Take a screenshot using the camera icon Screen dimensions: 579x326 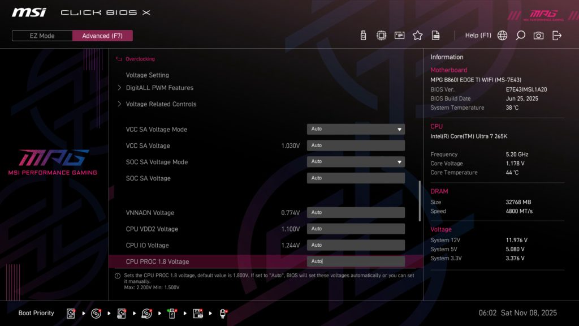coord(538,35)
